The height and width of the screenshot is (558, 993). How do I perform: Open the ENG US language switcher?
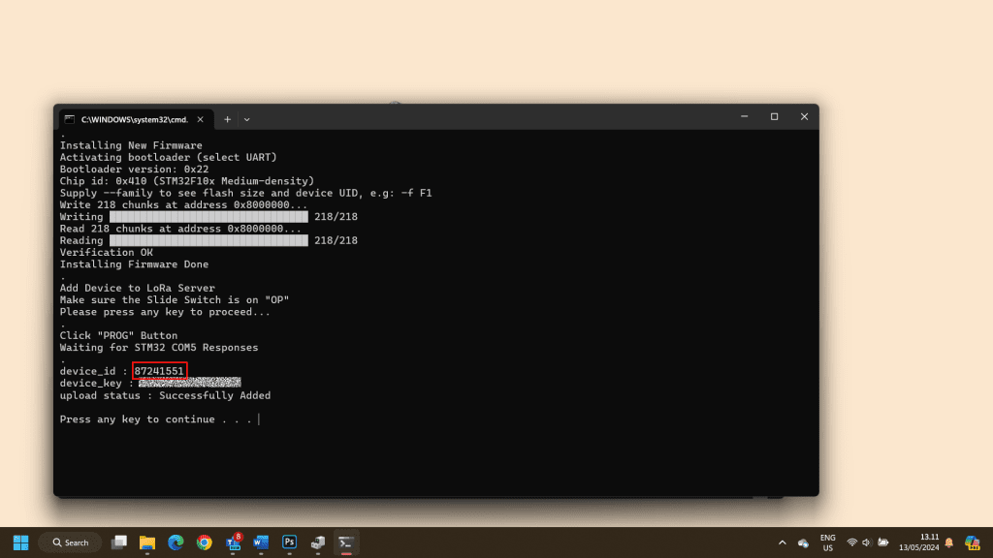pyautogui.click(x=827, y=542)
